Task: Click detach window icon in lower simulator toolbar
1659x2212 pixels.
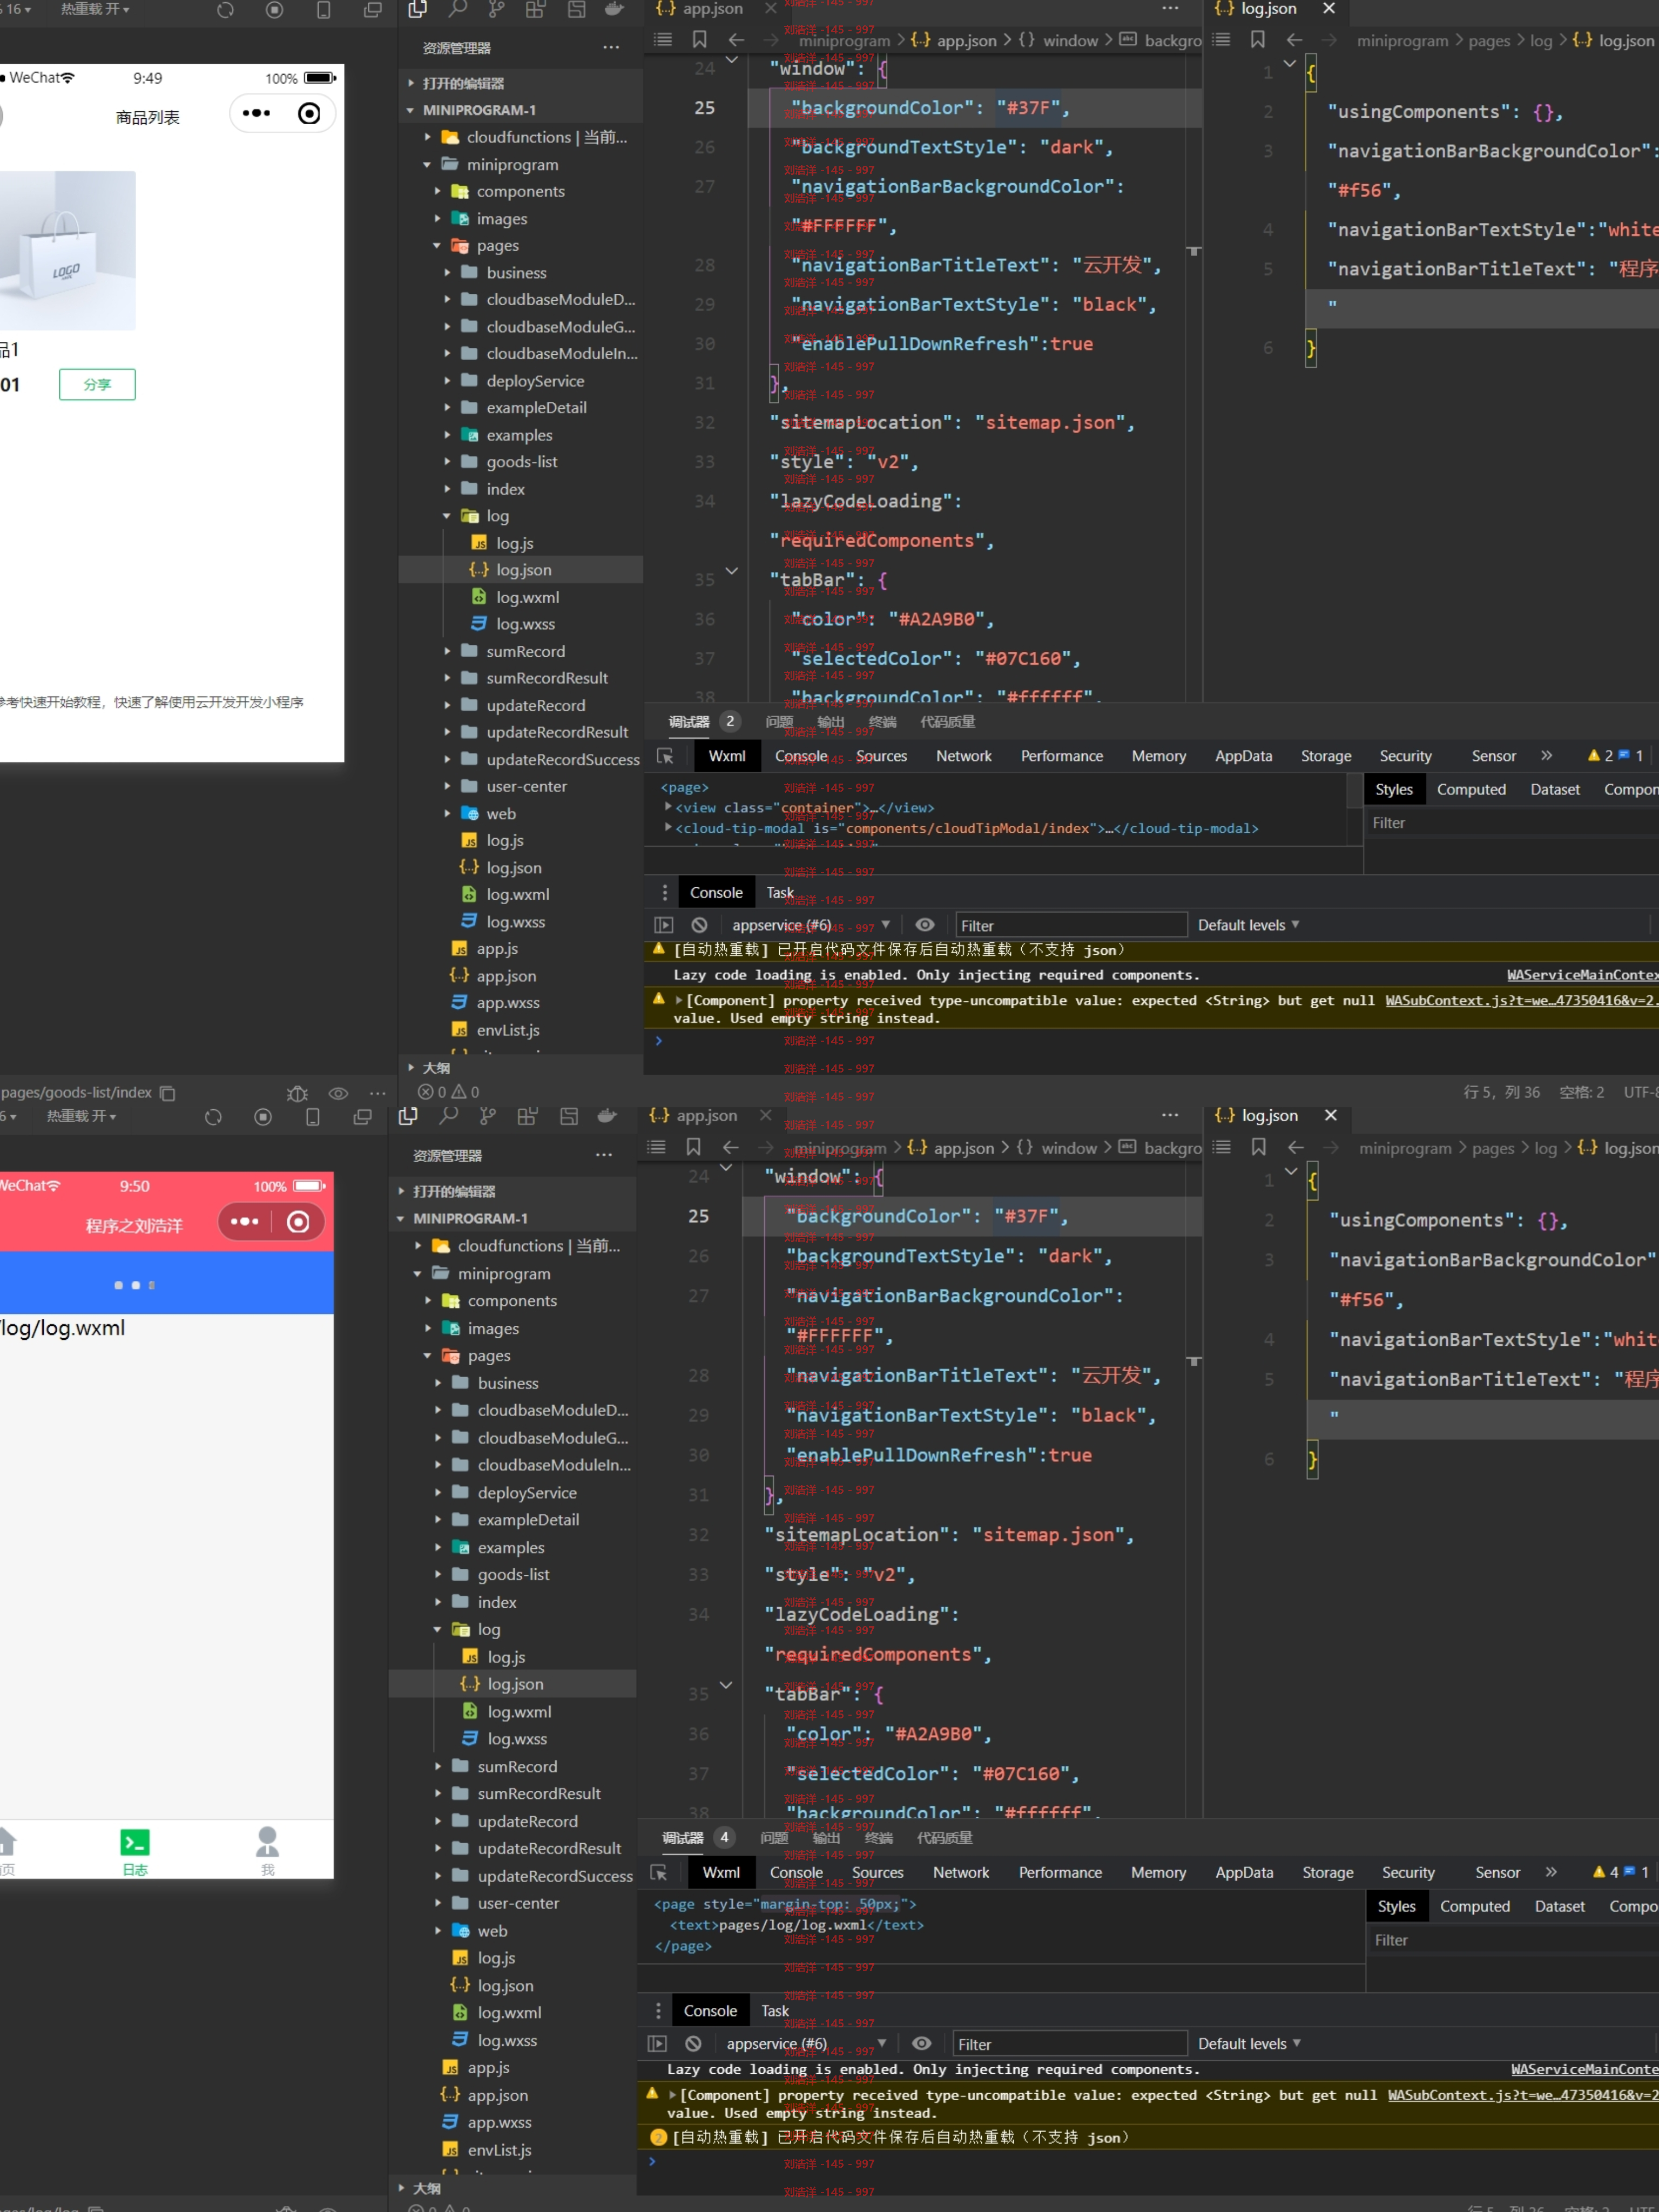Action: pyautogui.click(x=362, y=1117)
